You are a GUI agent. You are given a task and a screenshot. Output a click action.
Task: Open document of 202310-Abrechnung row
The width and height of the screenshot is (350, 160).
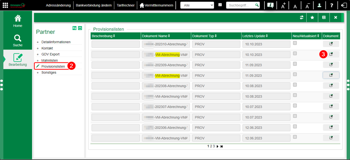(331, 44)
